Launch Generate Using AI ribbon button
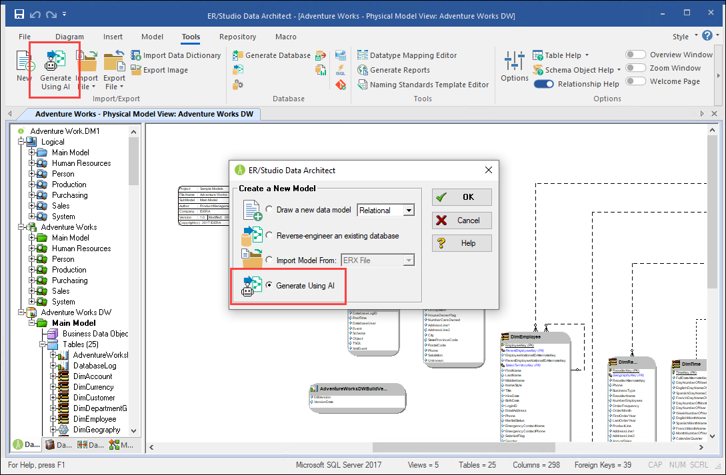 click(55, 70)
